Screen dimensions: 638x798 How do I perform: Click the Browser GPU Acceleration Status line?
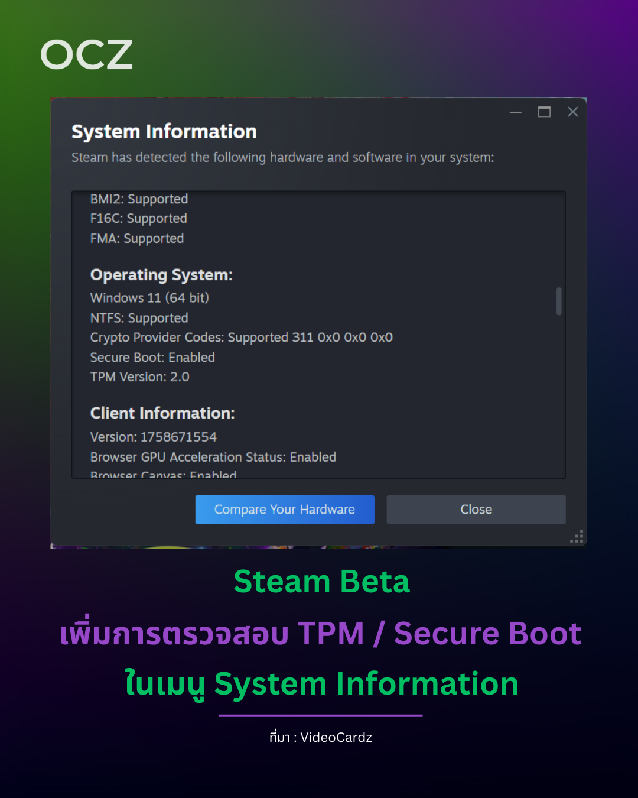[x=213, y=458]
